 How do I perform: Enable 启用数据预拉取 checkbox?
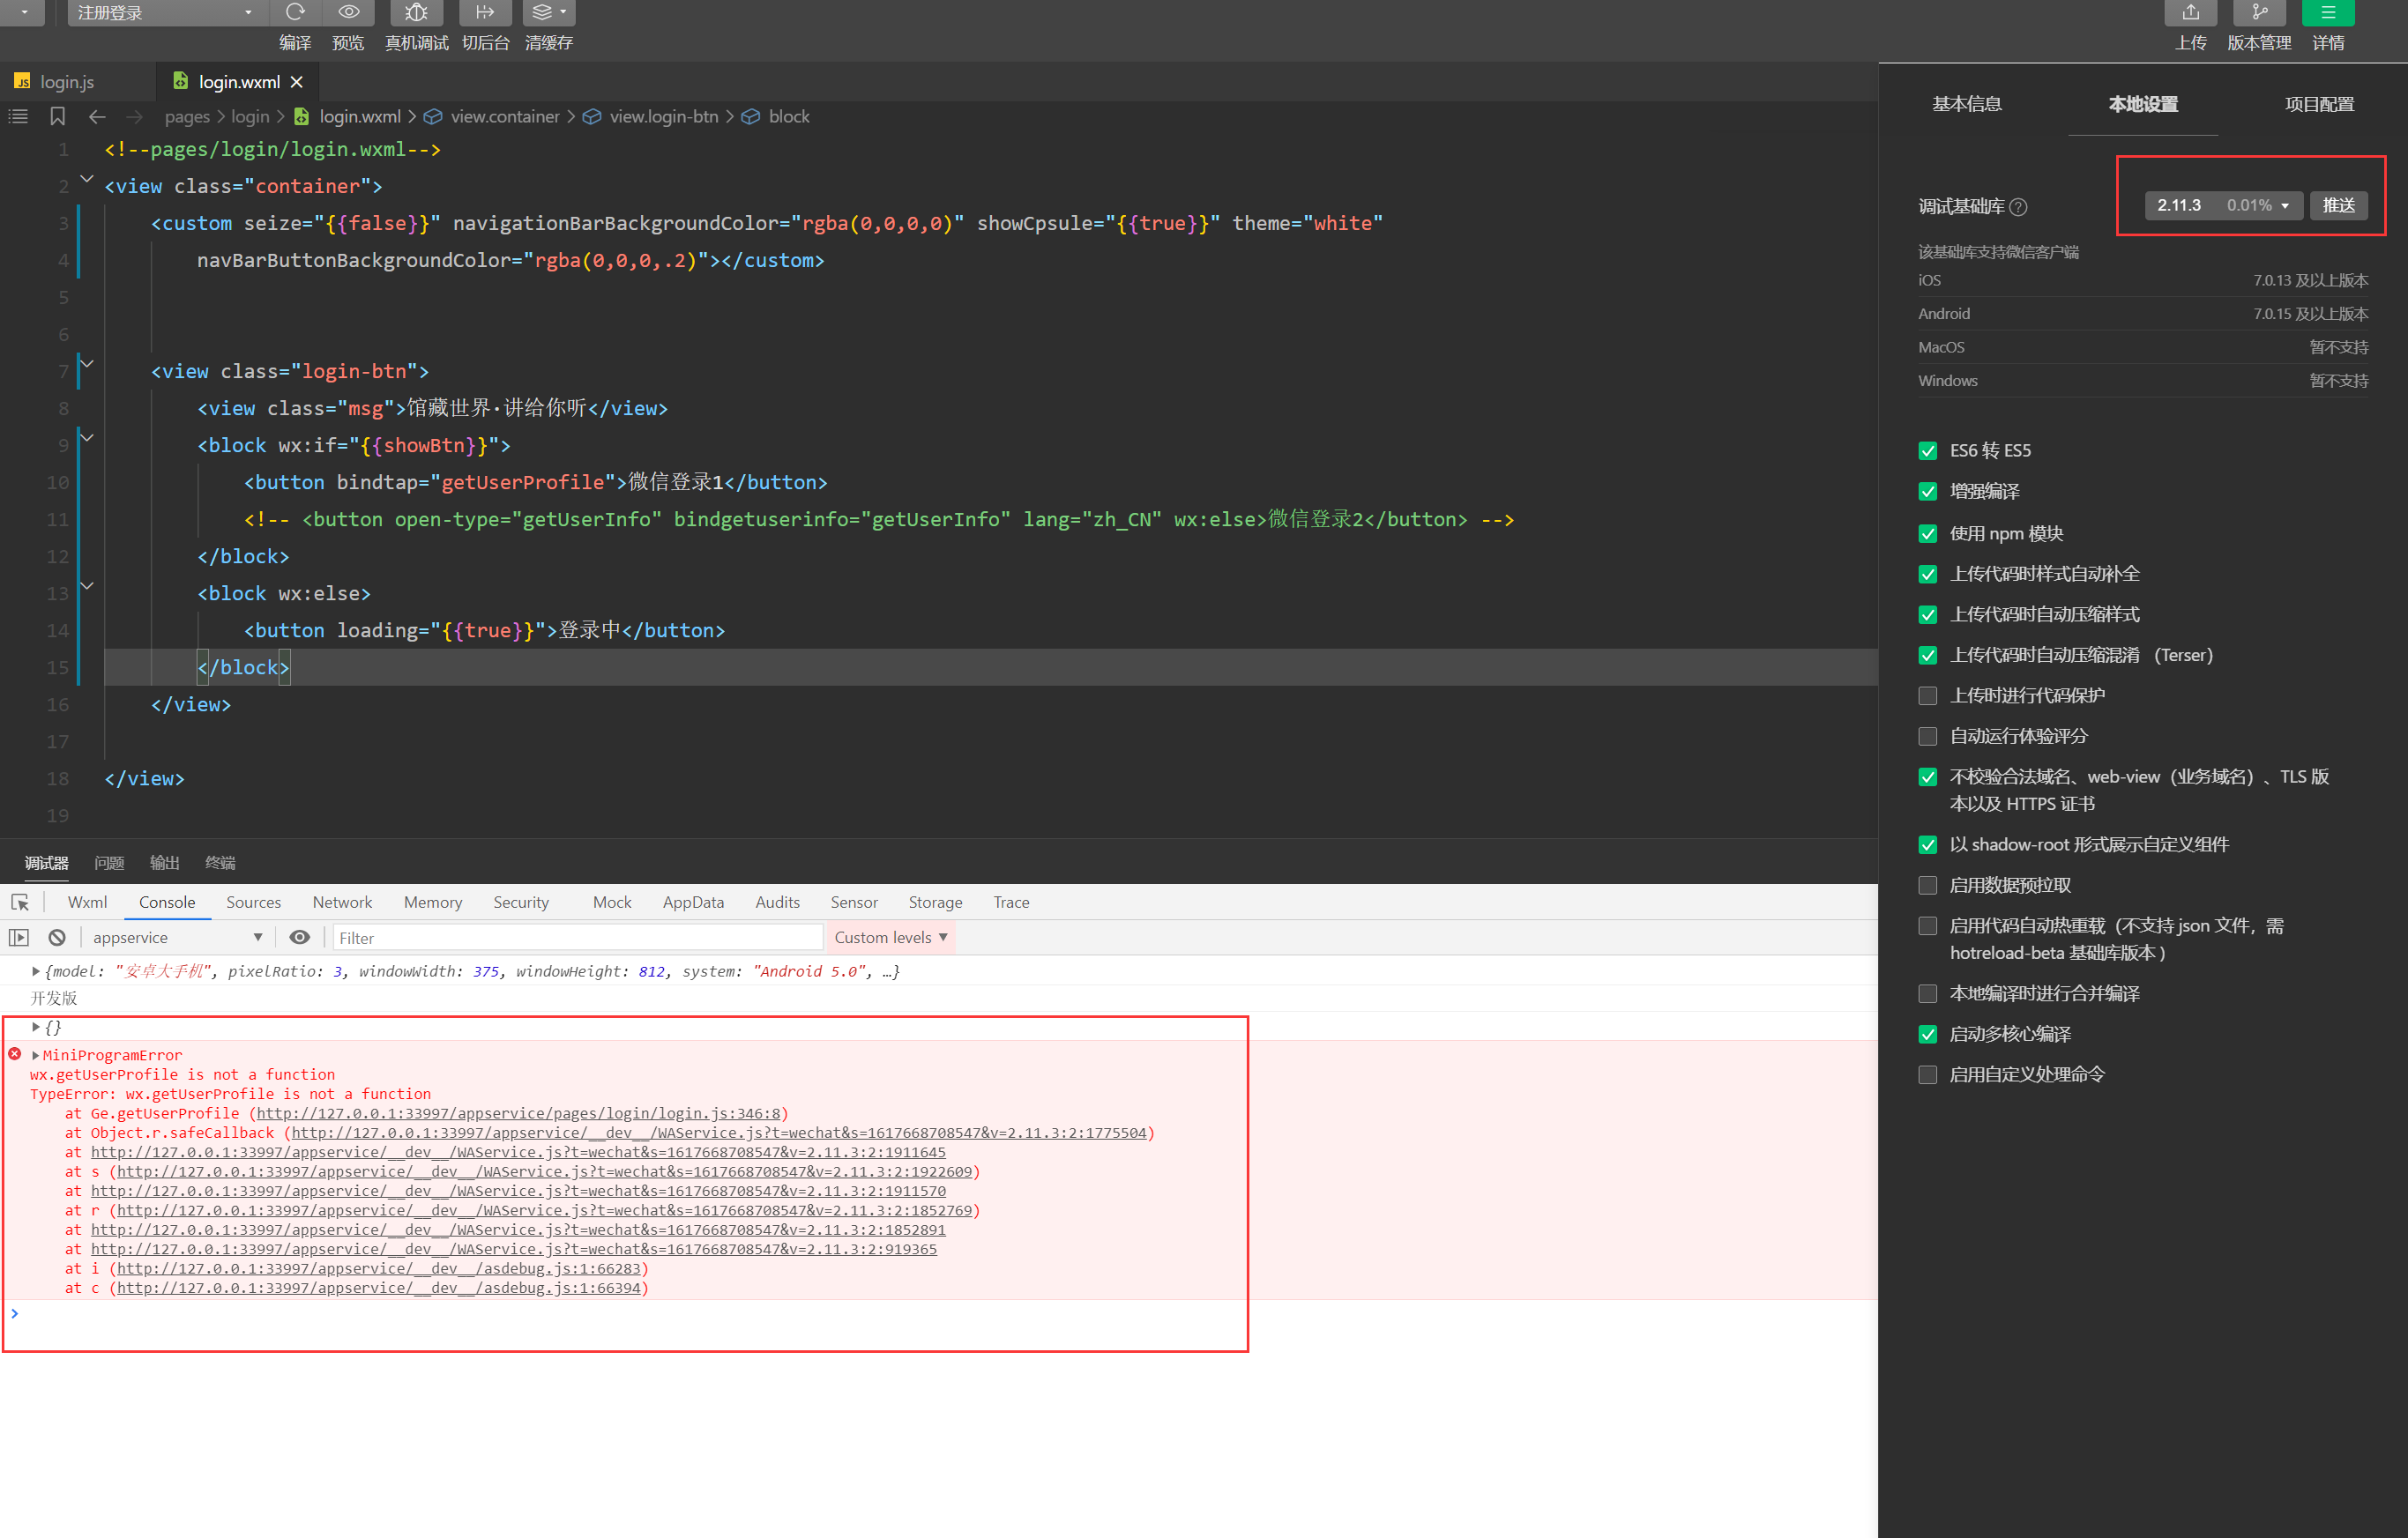(1927, 886)
